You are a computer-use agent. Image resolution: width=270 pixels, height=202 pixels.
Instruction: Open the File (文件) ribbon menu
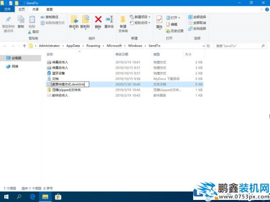pyautogui.click(x=7, y=9)
